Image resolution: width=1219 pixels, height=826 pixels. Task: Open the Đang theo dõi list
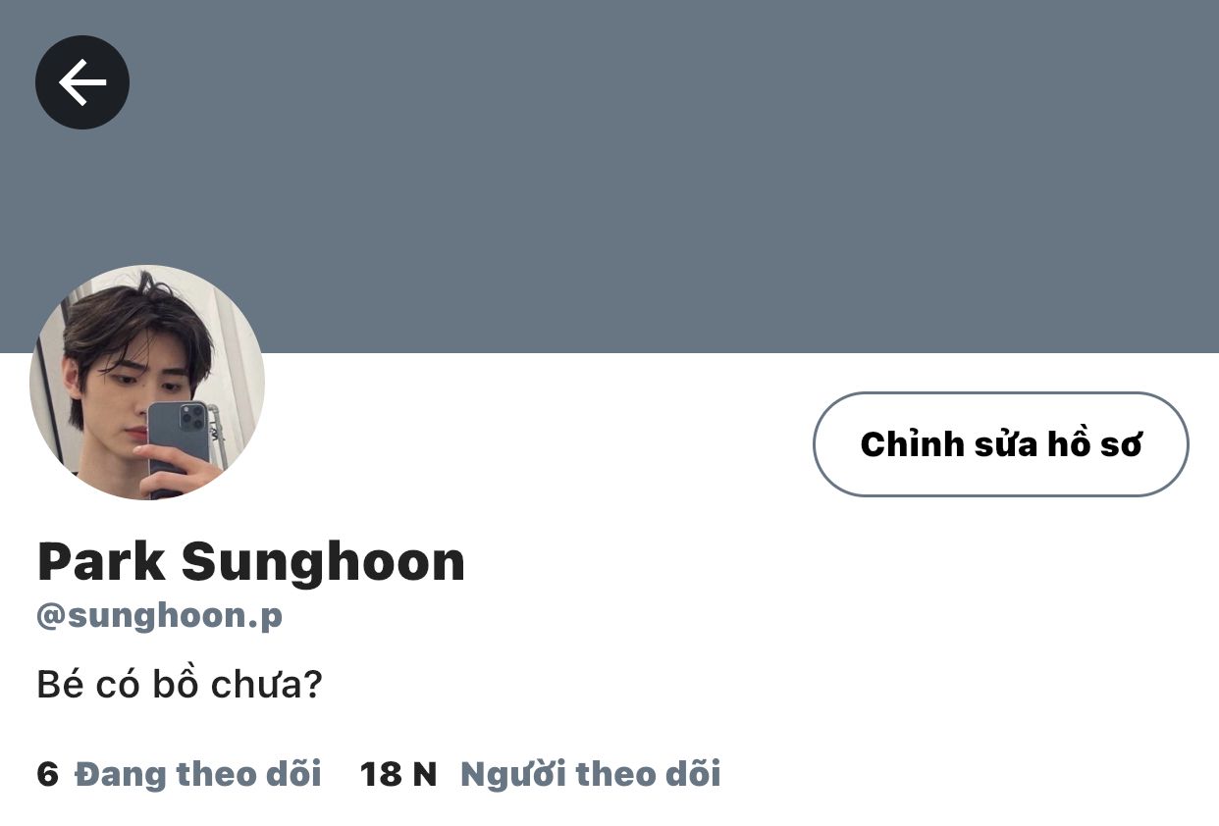pos(198,774)
